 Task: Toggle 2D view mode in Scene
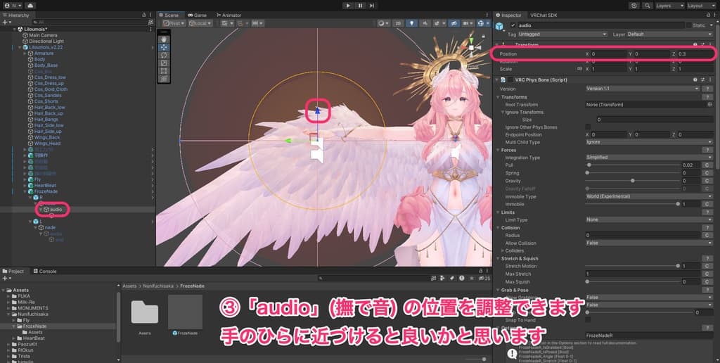point(398,23)
